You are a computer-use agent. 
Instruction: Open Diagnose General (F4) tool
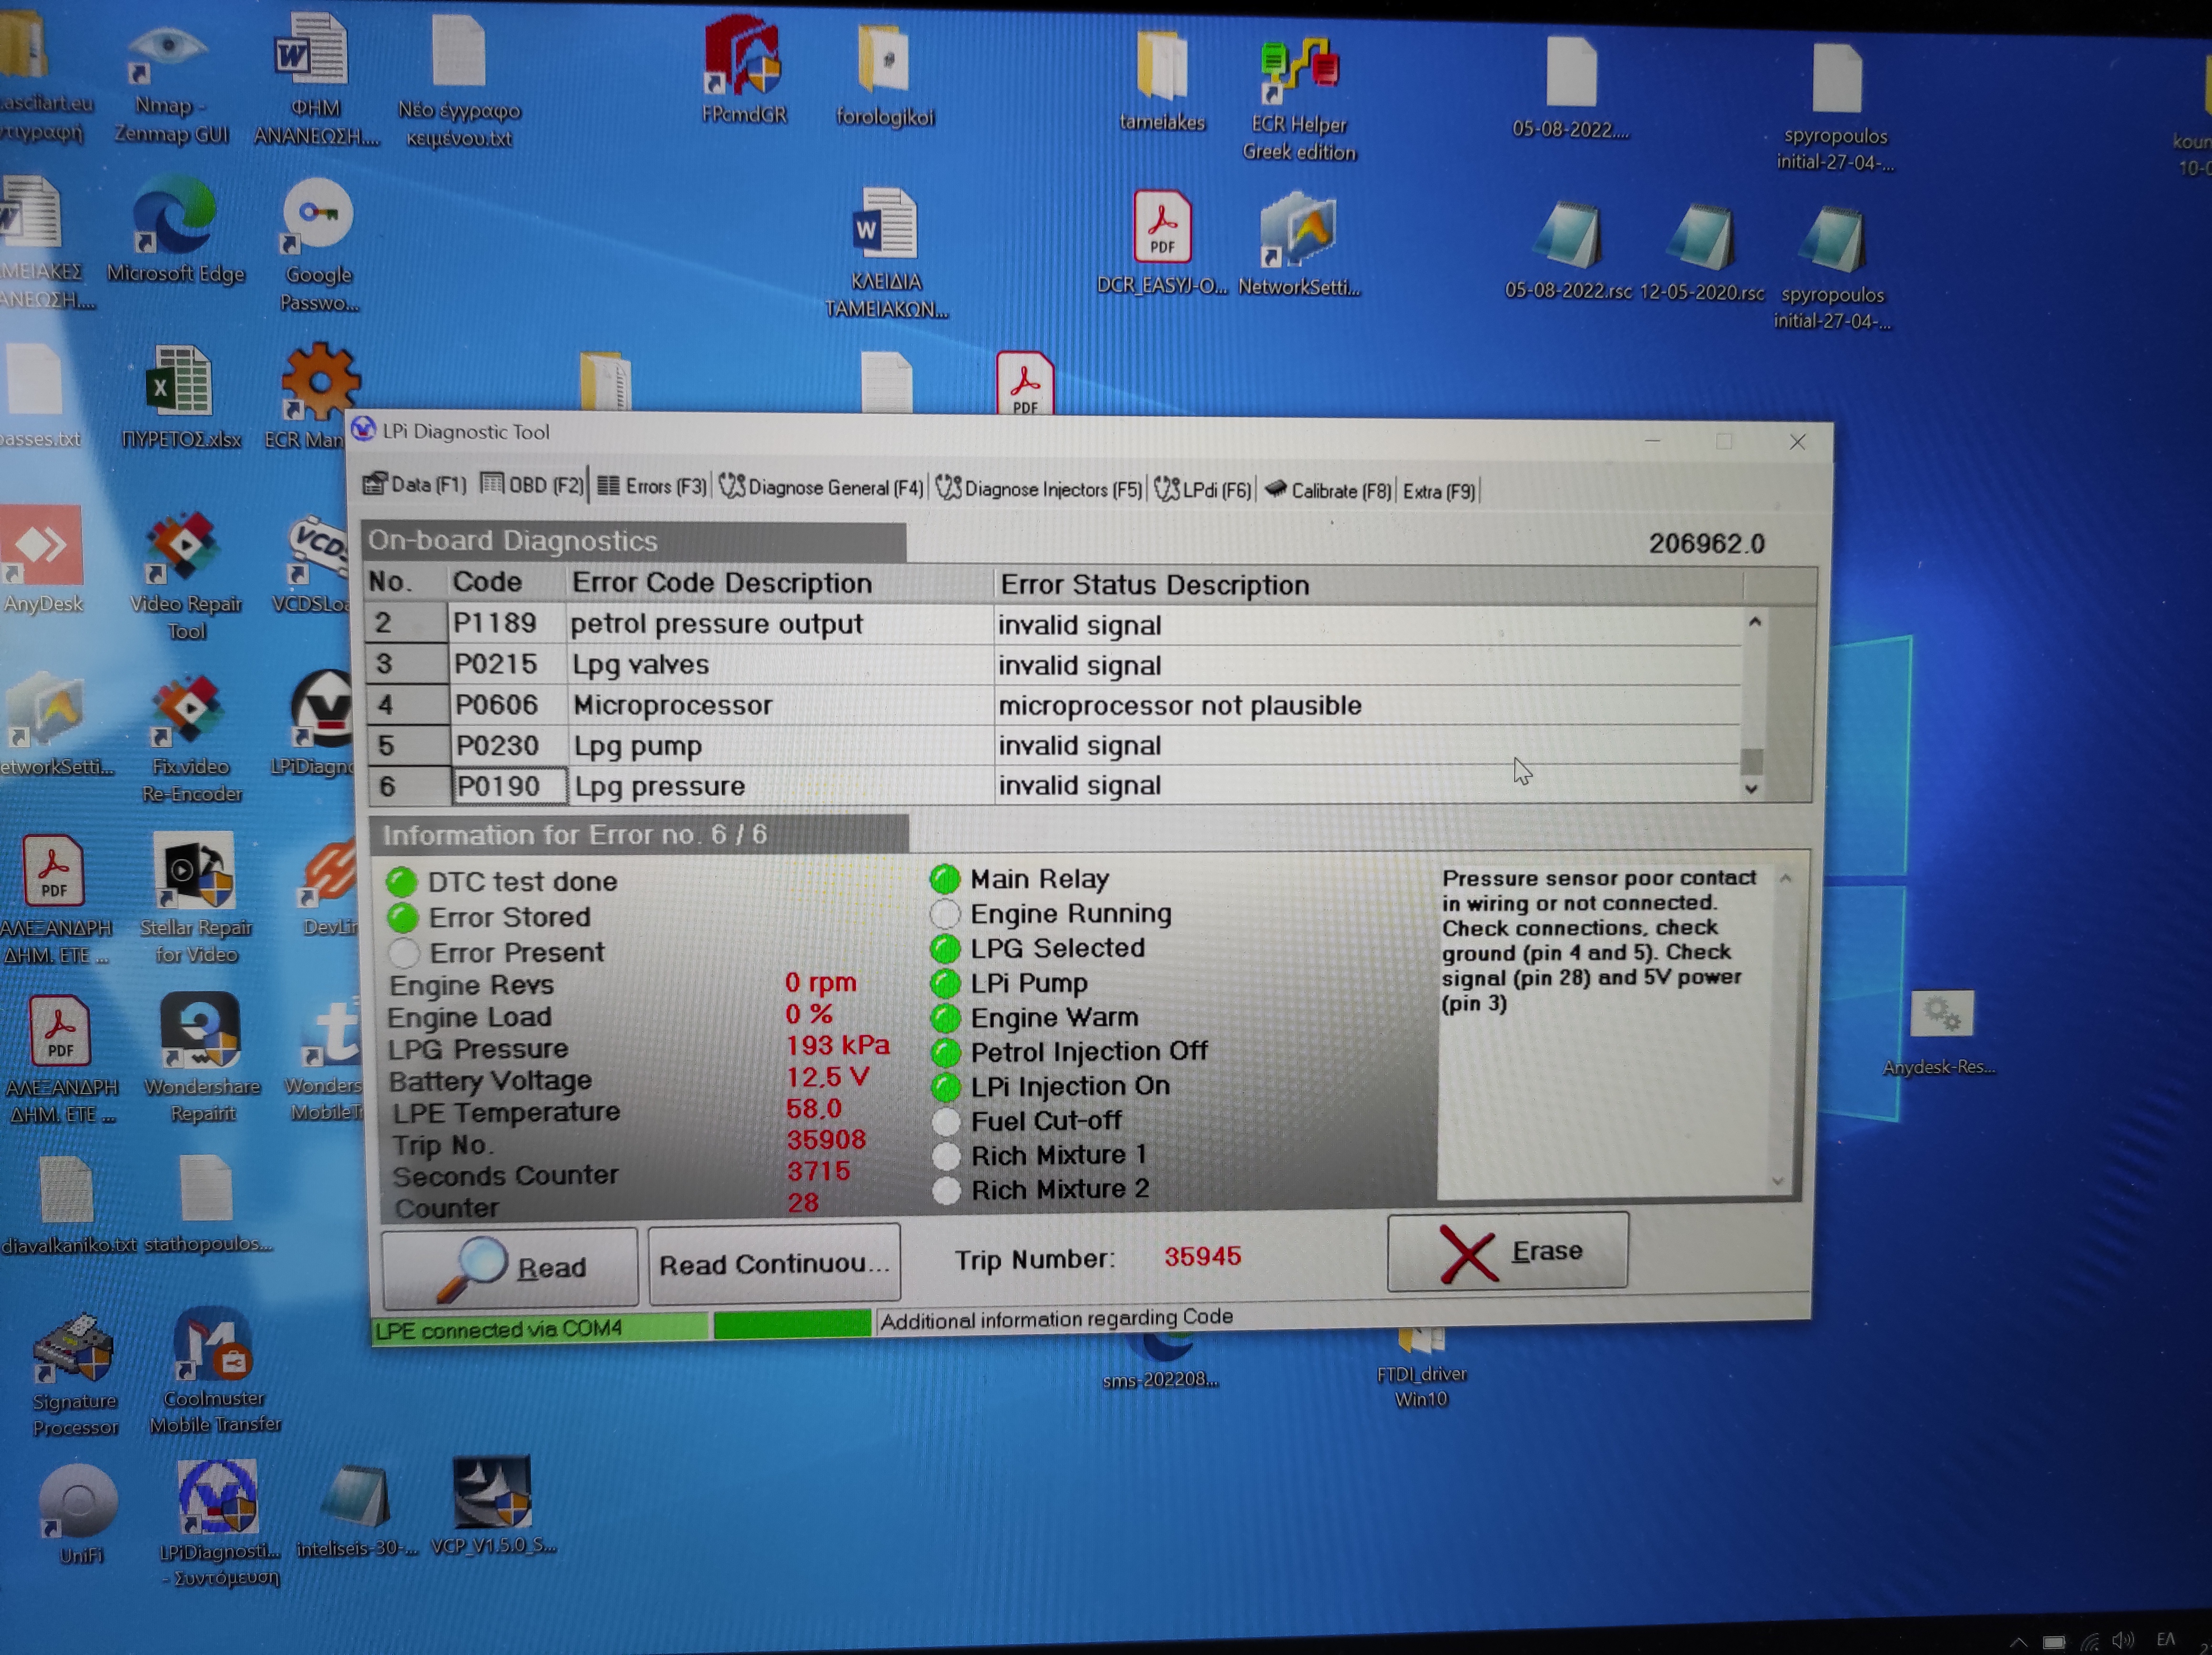(x=822, y=487)
